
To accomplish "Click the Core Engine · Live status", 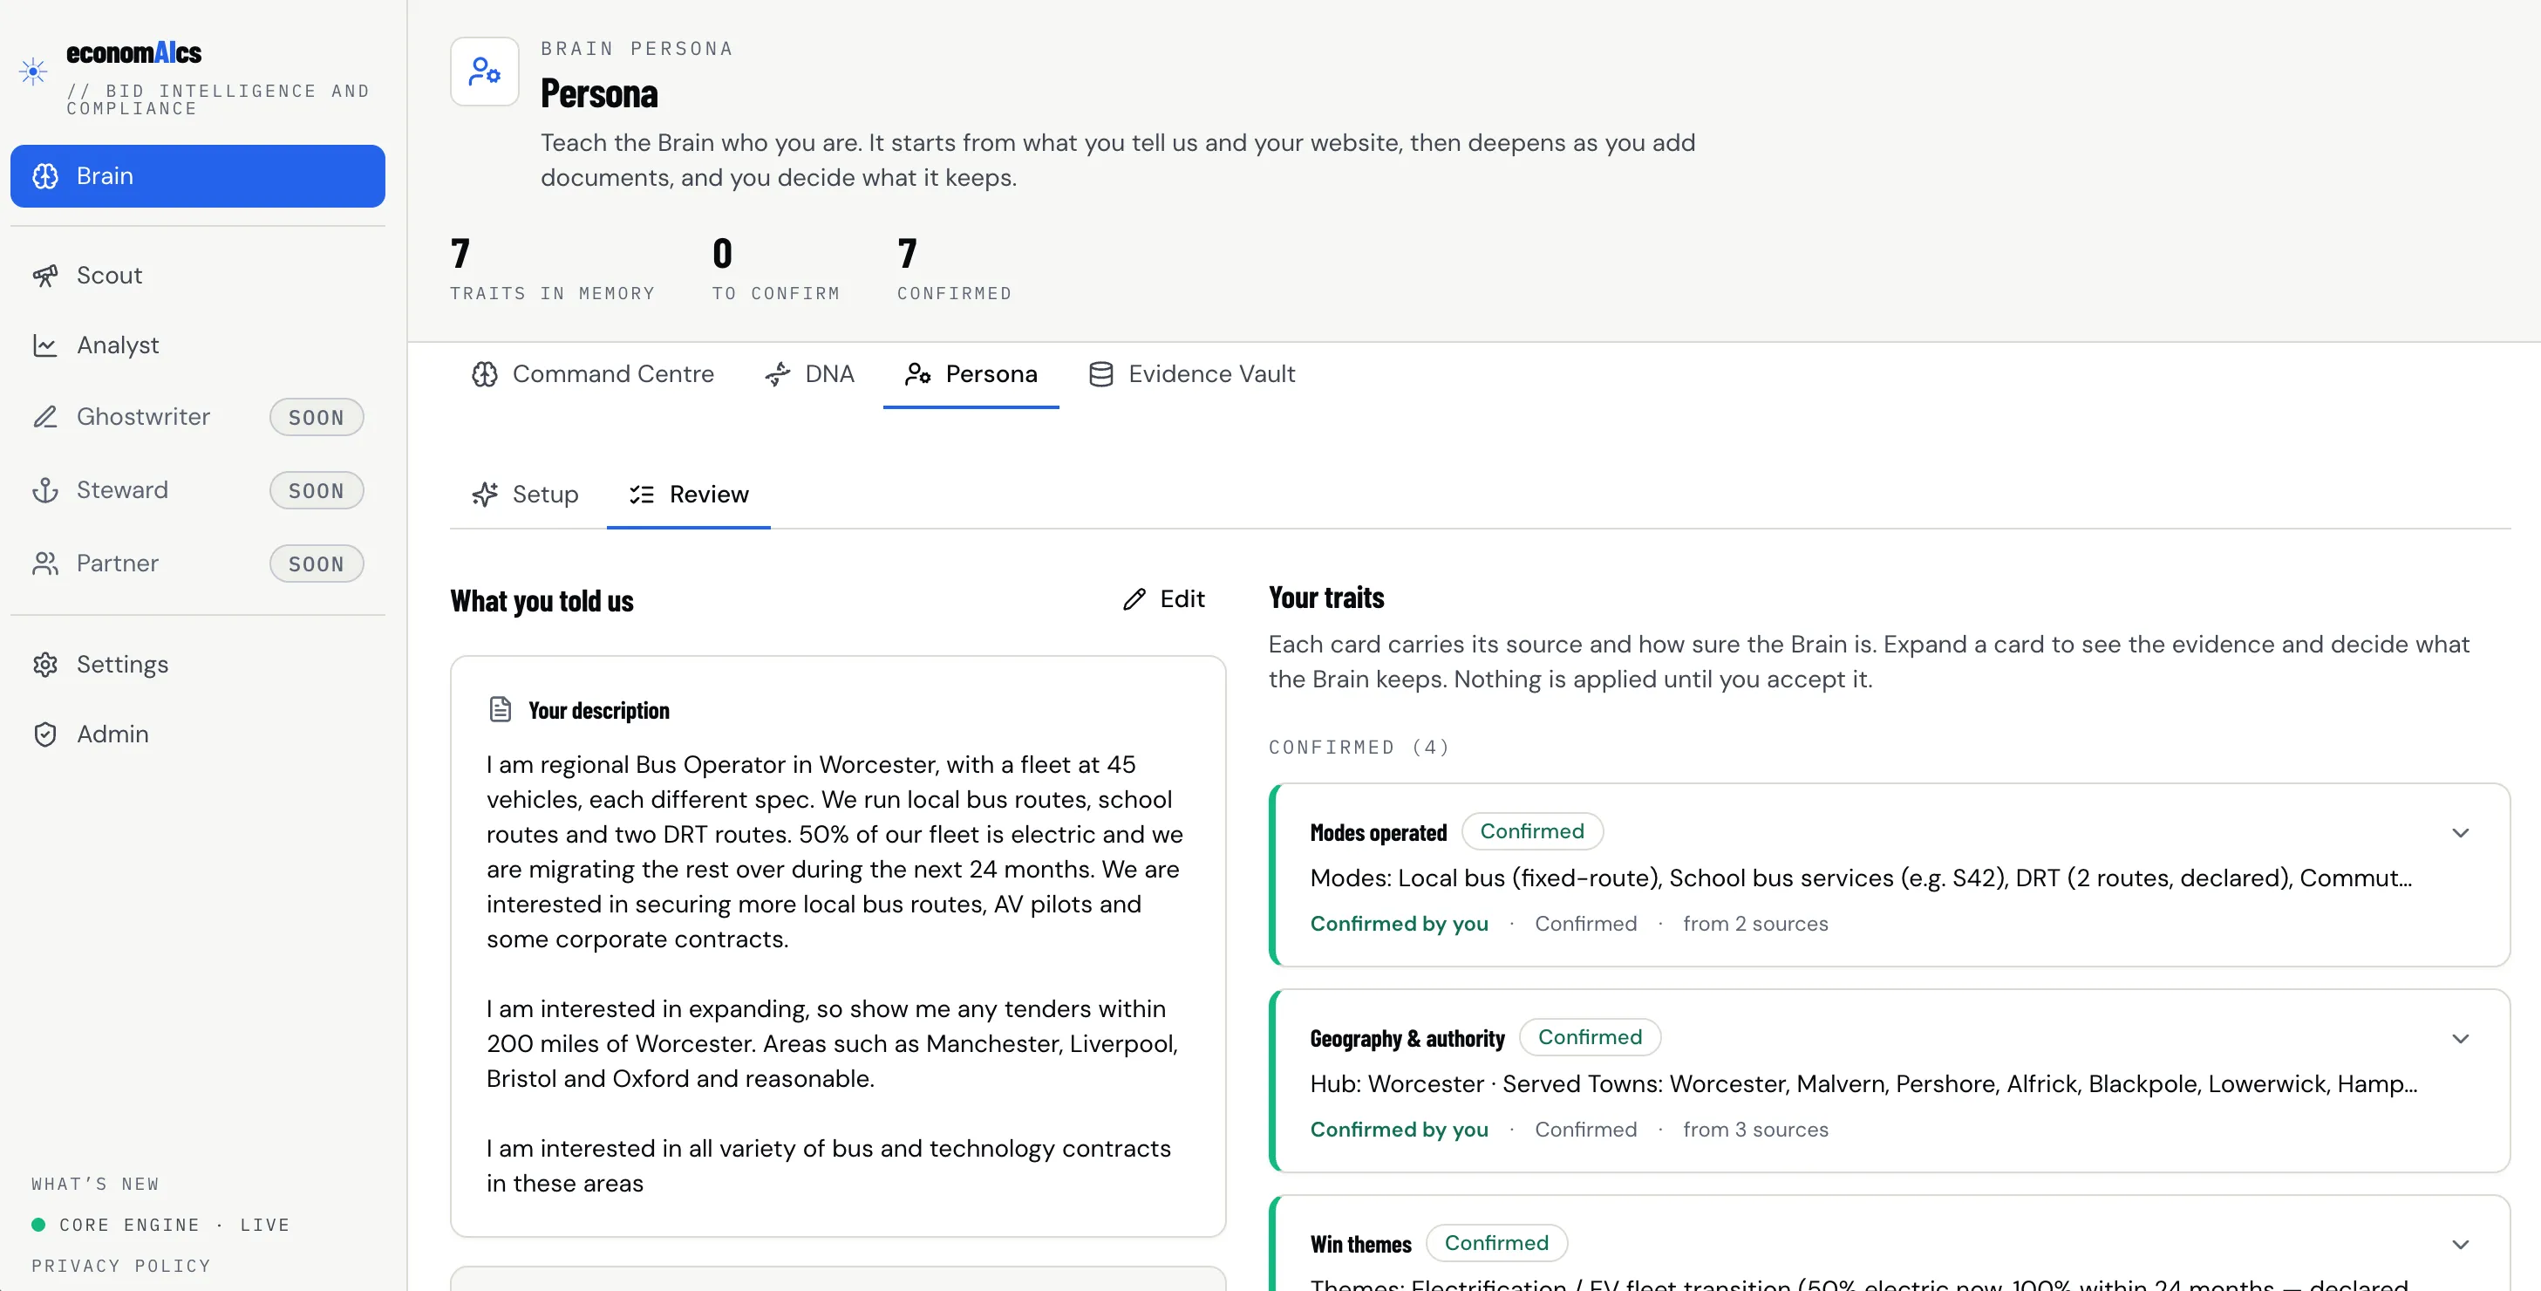I will point(160,1225).
